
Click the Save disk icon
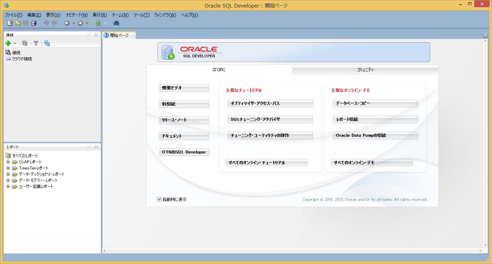(26, 23)
